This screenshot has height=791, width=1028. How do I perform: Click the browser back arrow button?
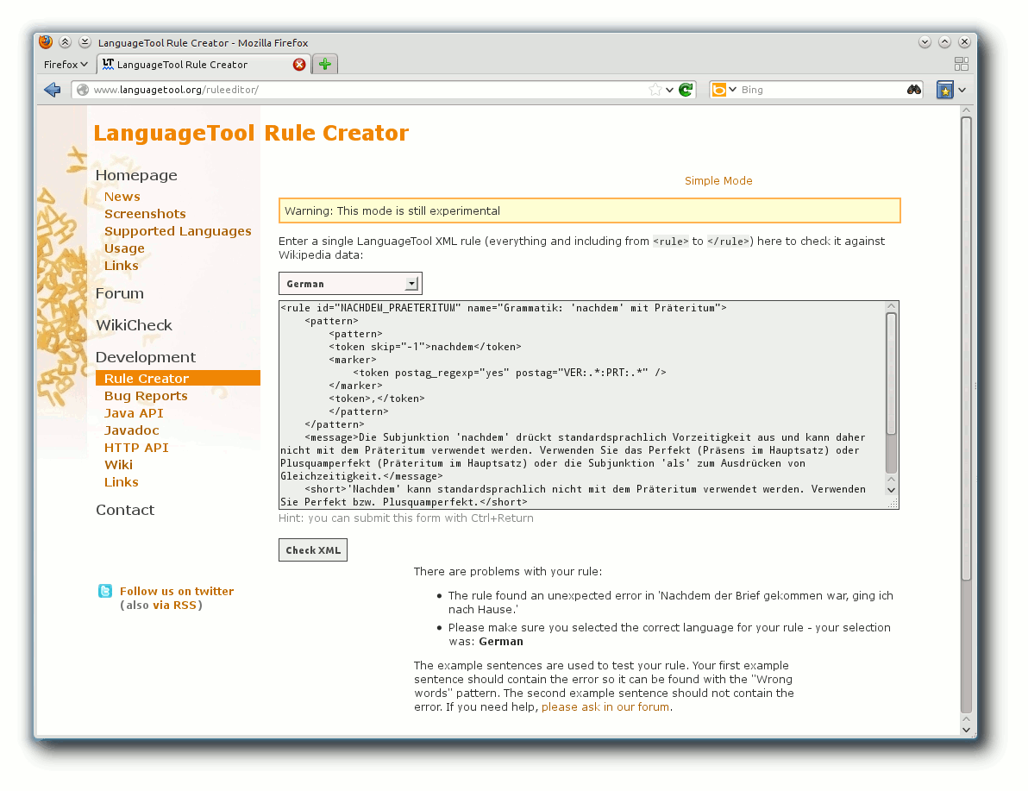(x=53, y=90)
